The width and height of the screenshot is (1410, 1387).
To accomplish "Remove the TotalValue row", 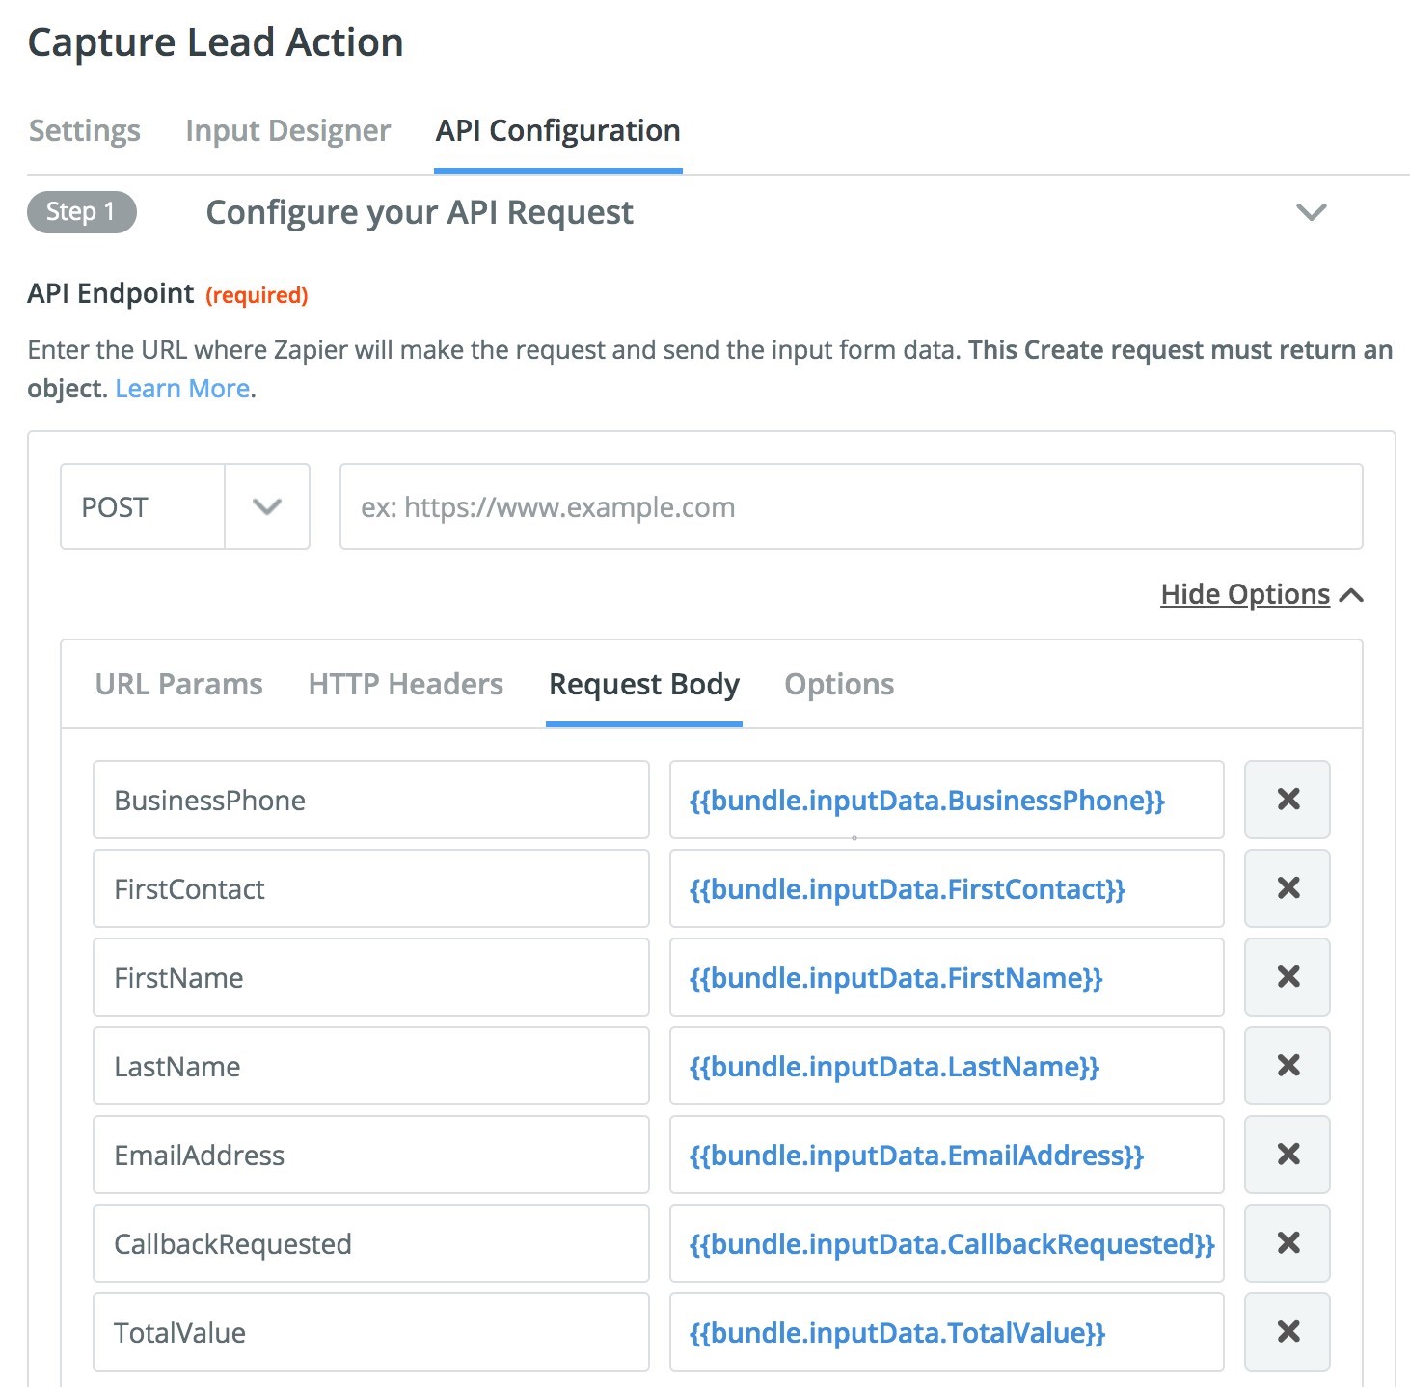I will click(x=1287, y=1332).
